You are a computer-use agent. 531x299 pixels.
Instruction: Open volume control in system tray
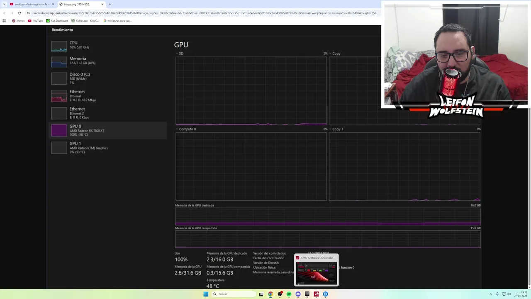509,294
